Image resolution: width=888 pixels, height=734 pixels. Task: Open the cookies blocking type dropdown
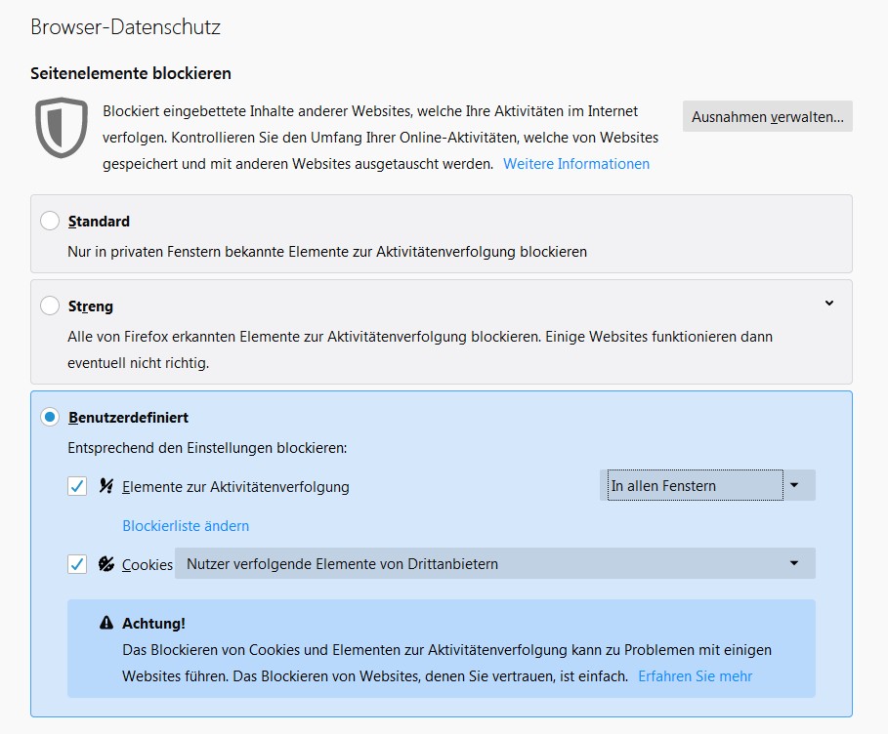tap(494, 563)
